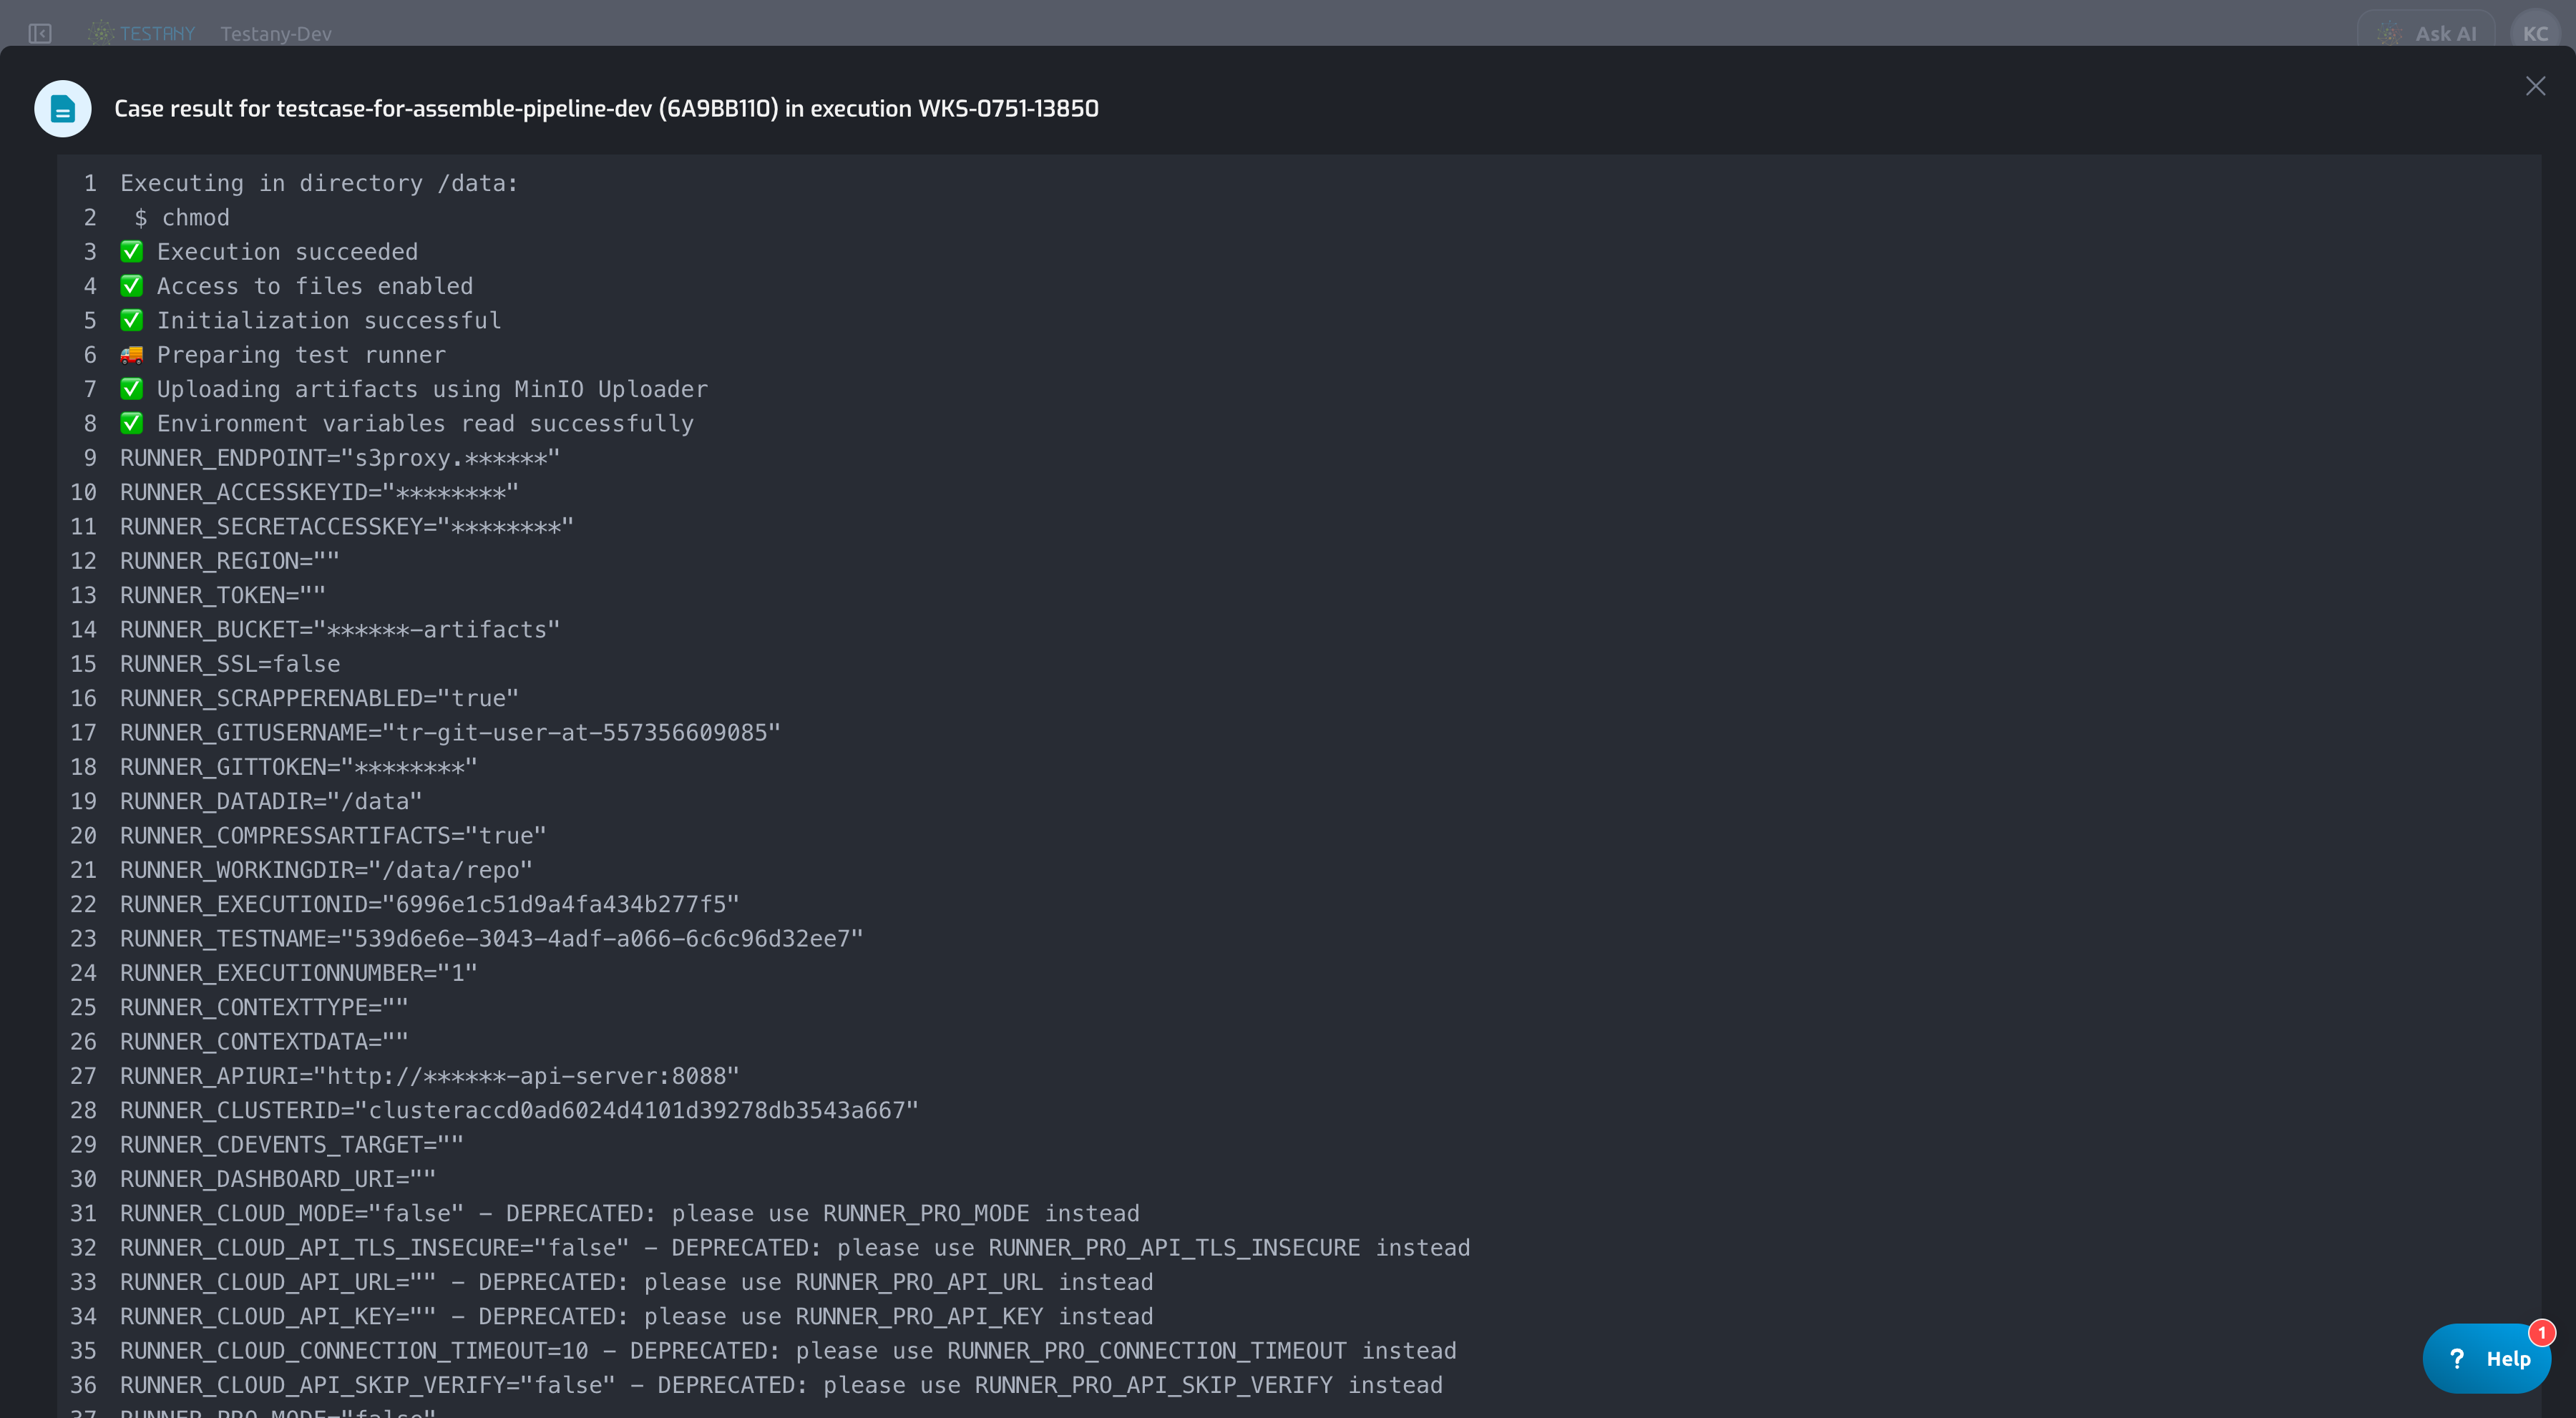Viewport: 2576px width, 1418px height.
Task: Select the RUNNER_DATADIR line
Action: click(x=271, y=801)
